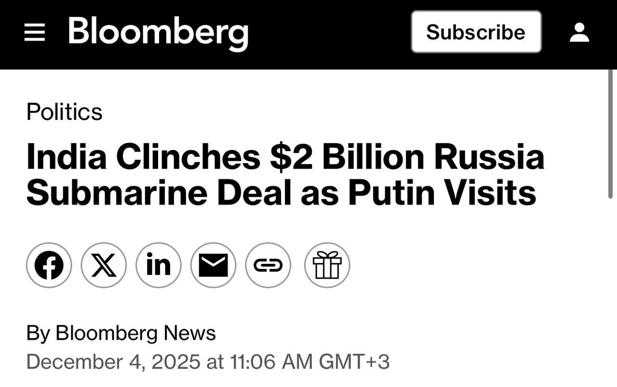Click the scrollbar on the right edge

click(x=611, y=135)
